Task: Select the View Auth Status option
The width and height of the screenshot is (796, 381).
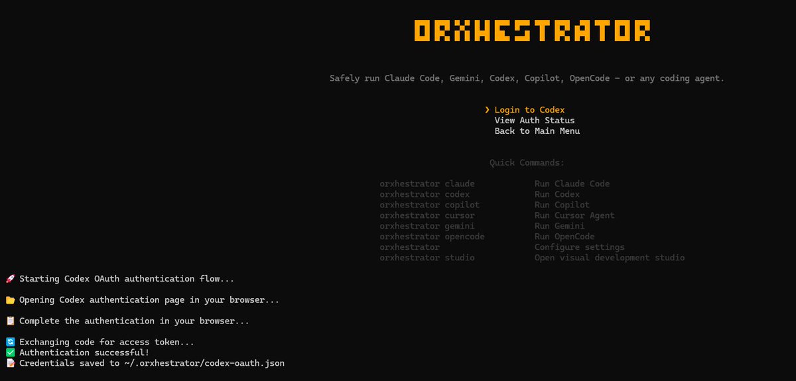Action: click(535, 121)
